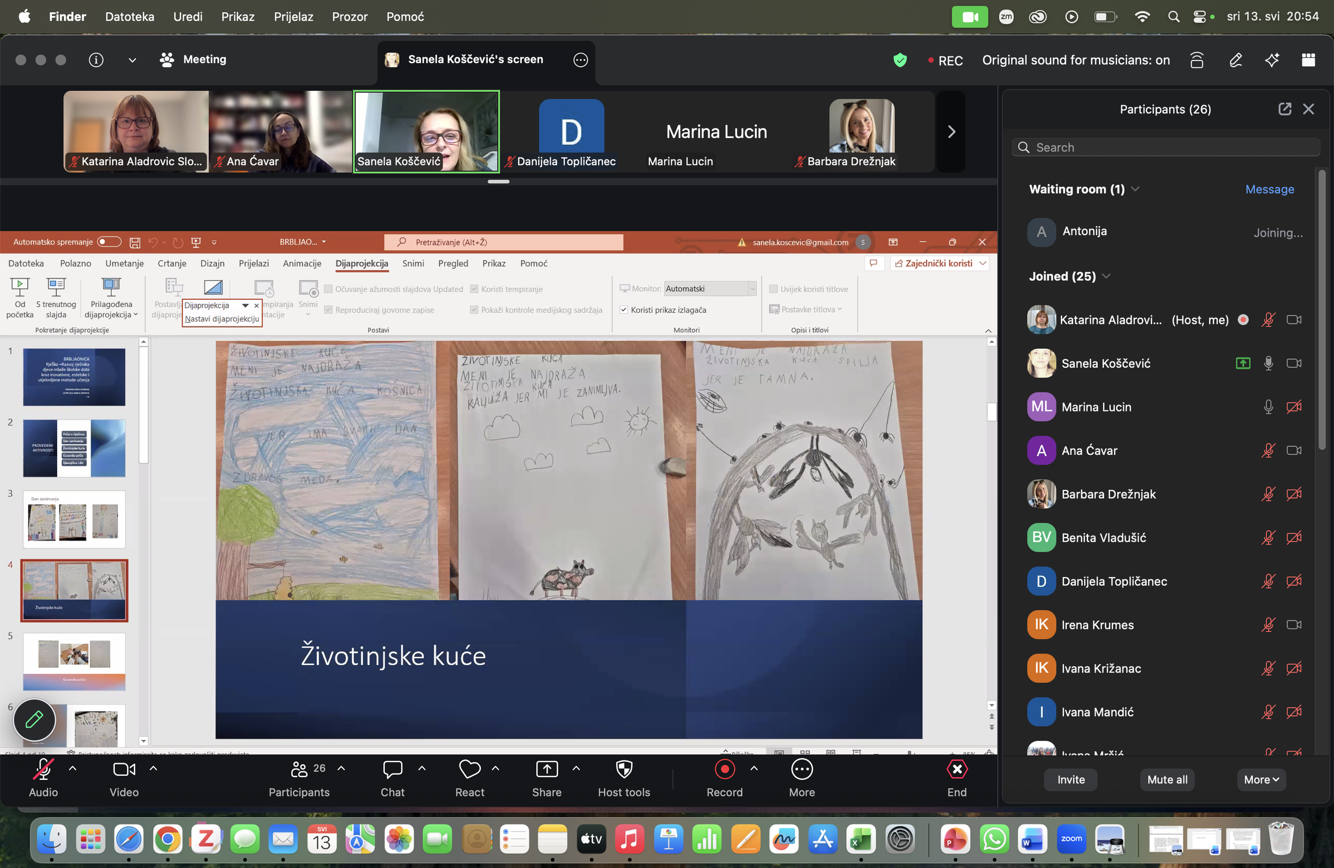Toggle Uvijek koristi titlove checkbox
The image size is (1334, 868).
click(774, 289)
